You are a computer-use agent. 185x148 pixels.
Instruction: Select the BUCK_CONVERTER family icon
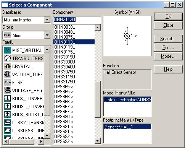(x=8, y=98)
